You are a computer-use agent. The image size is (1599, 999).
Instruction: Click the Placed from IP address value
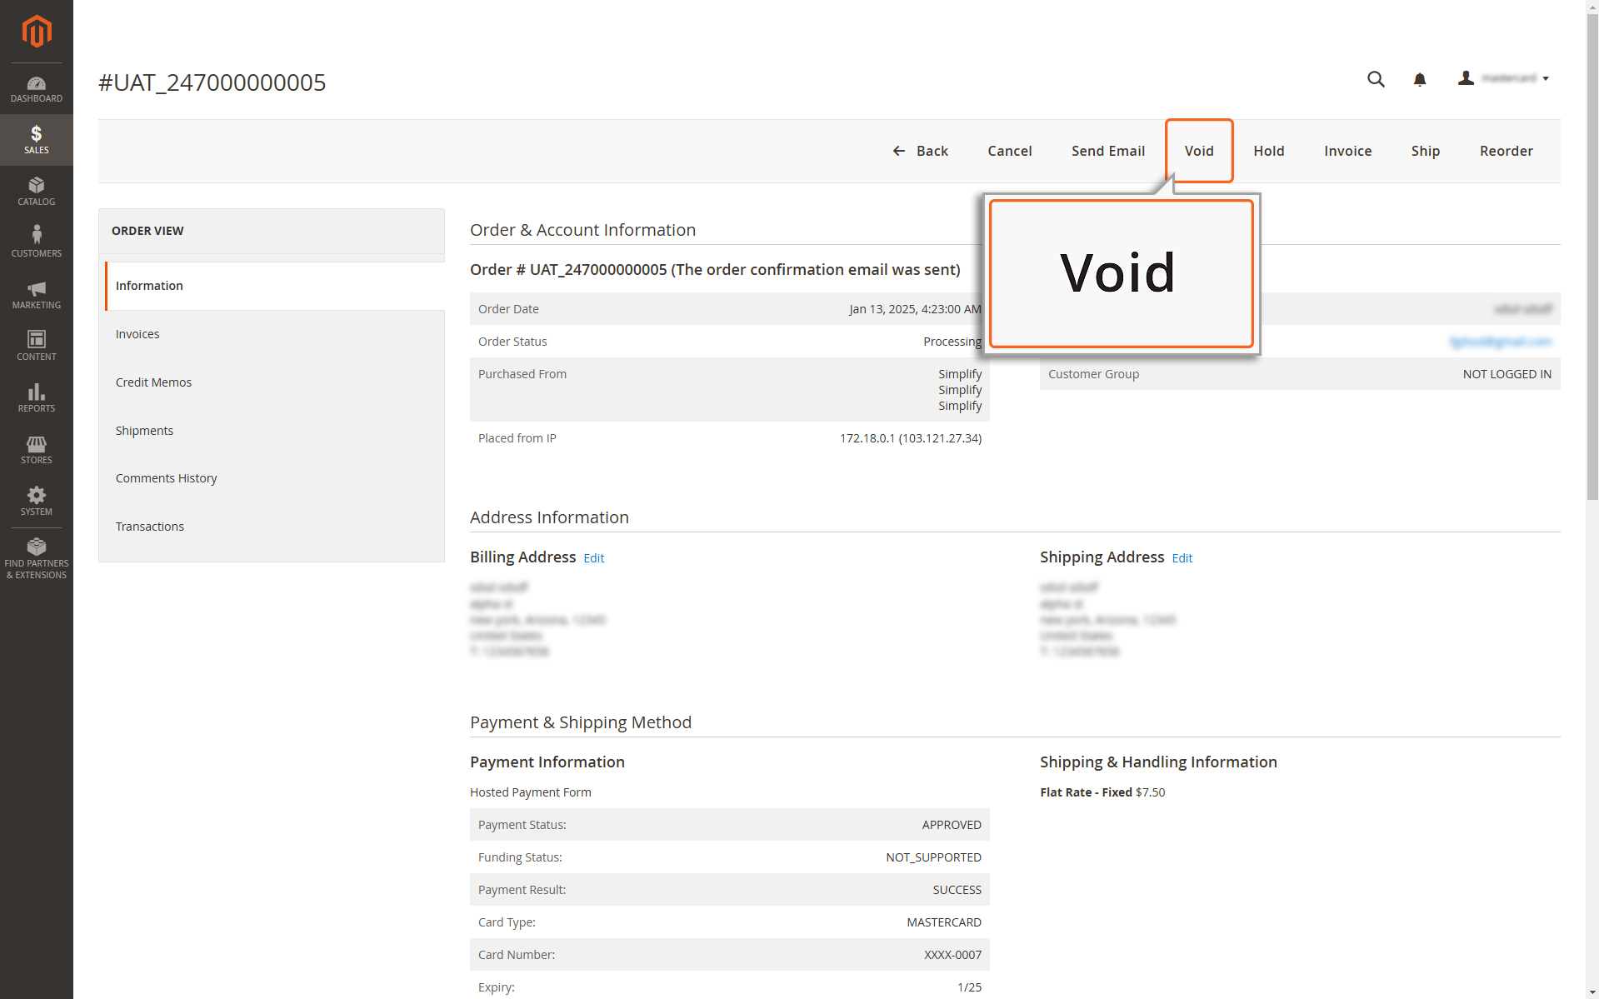[x=911, y=438]
